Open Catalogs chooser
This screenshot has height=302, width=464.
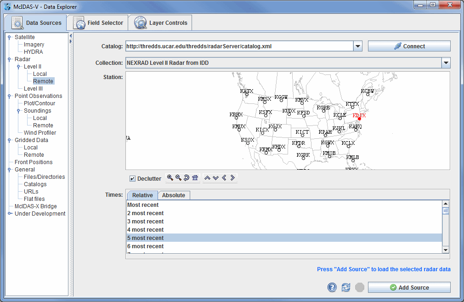click(35, 184)
